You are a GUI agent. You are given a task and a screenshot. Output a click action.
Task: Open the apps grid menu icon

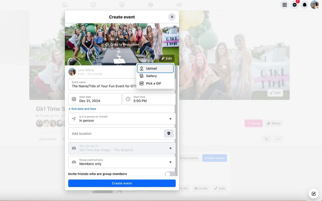(x=285, y=5)
